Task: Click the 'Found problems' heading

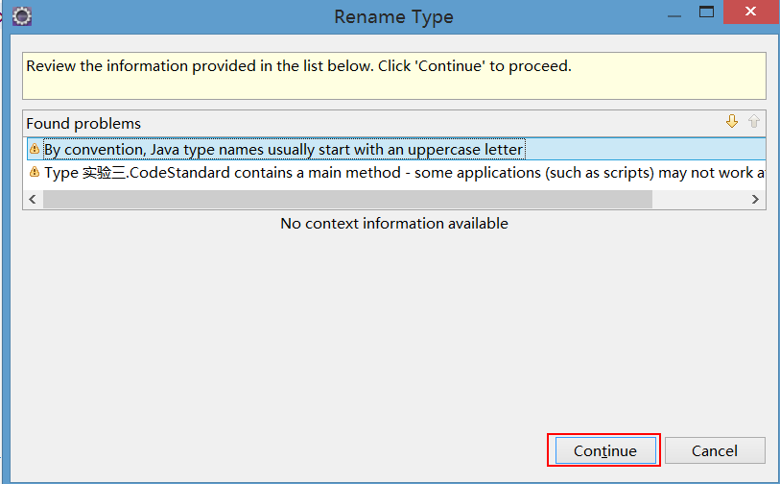Action: tap(83, 124)
